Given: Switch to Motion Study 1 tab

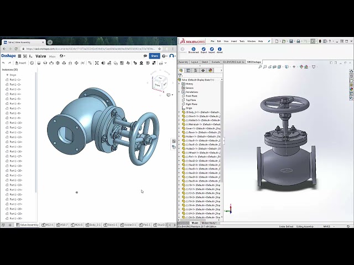Looking at the screenshot, I should pos(209,223).
